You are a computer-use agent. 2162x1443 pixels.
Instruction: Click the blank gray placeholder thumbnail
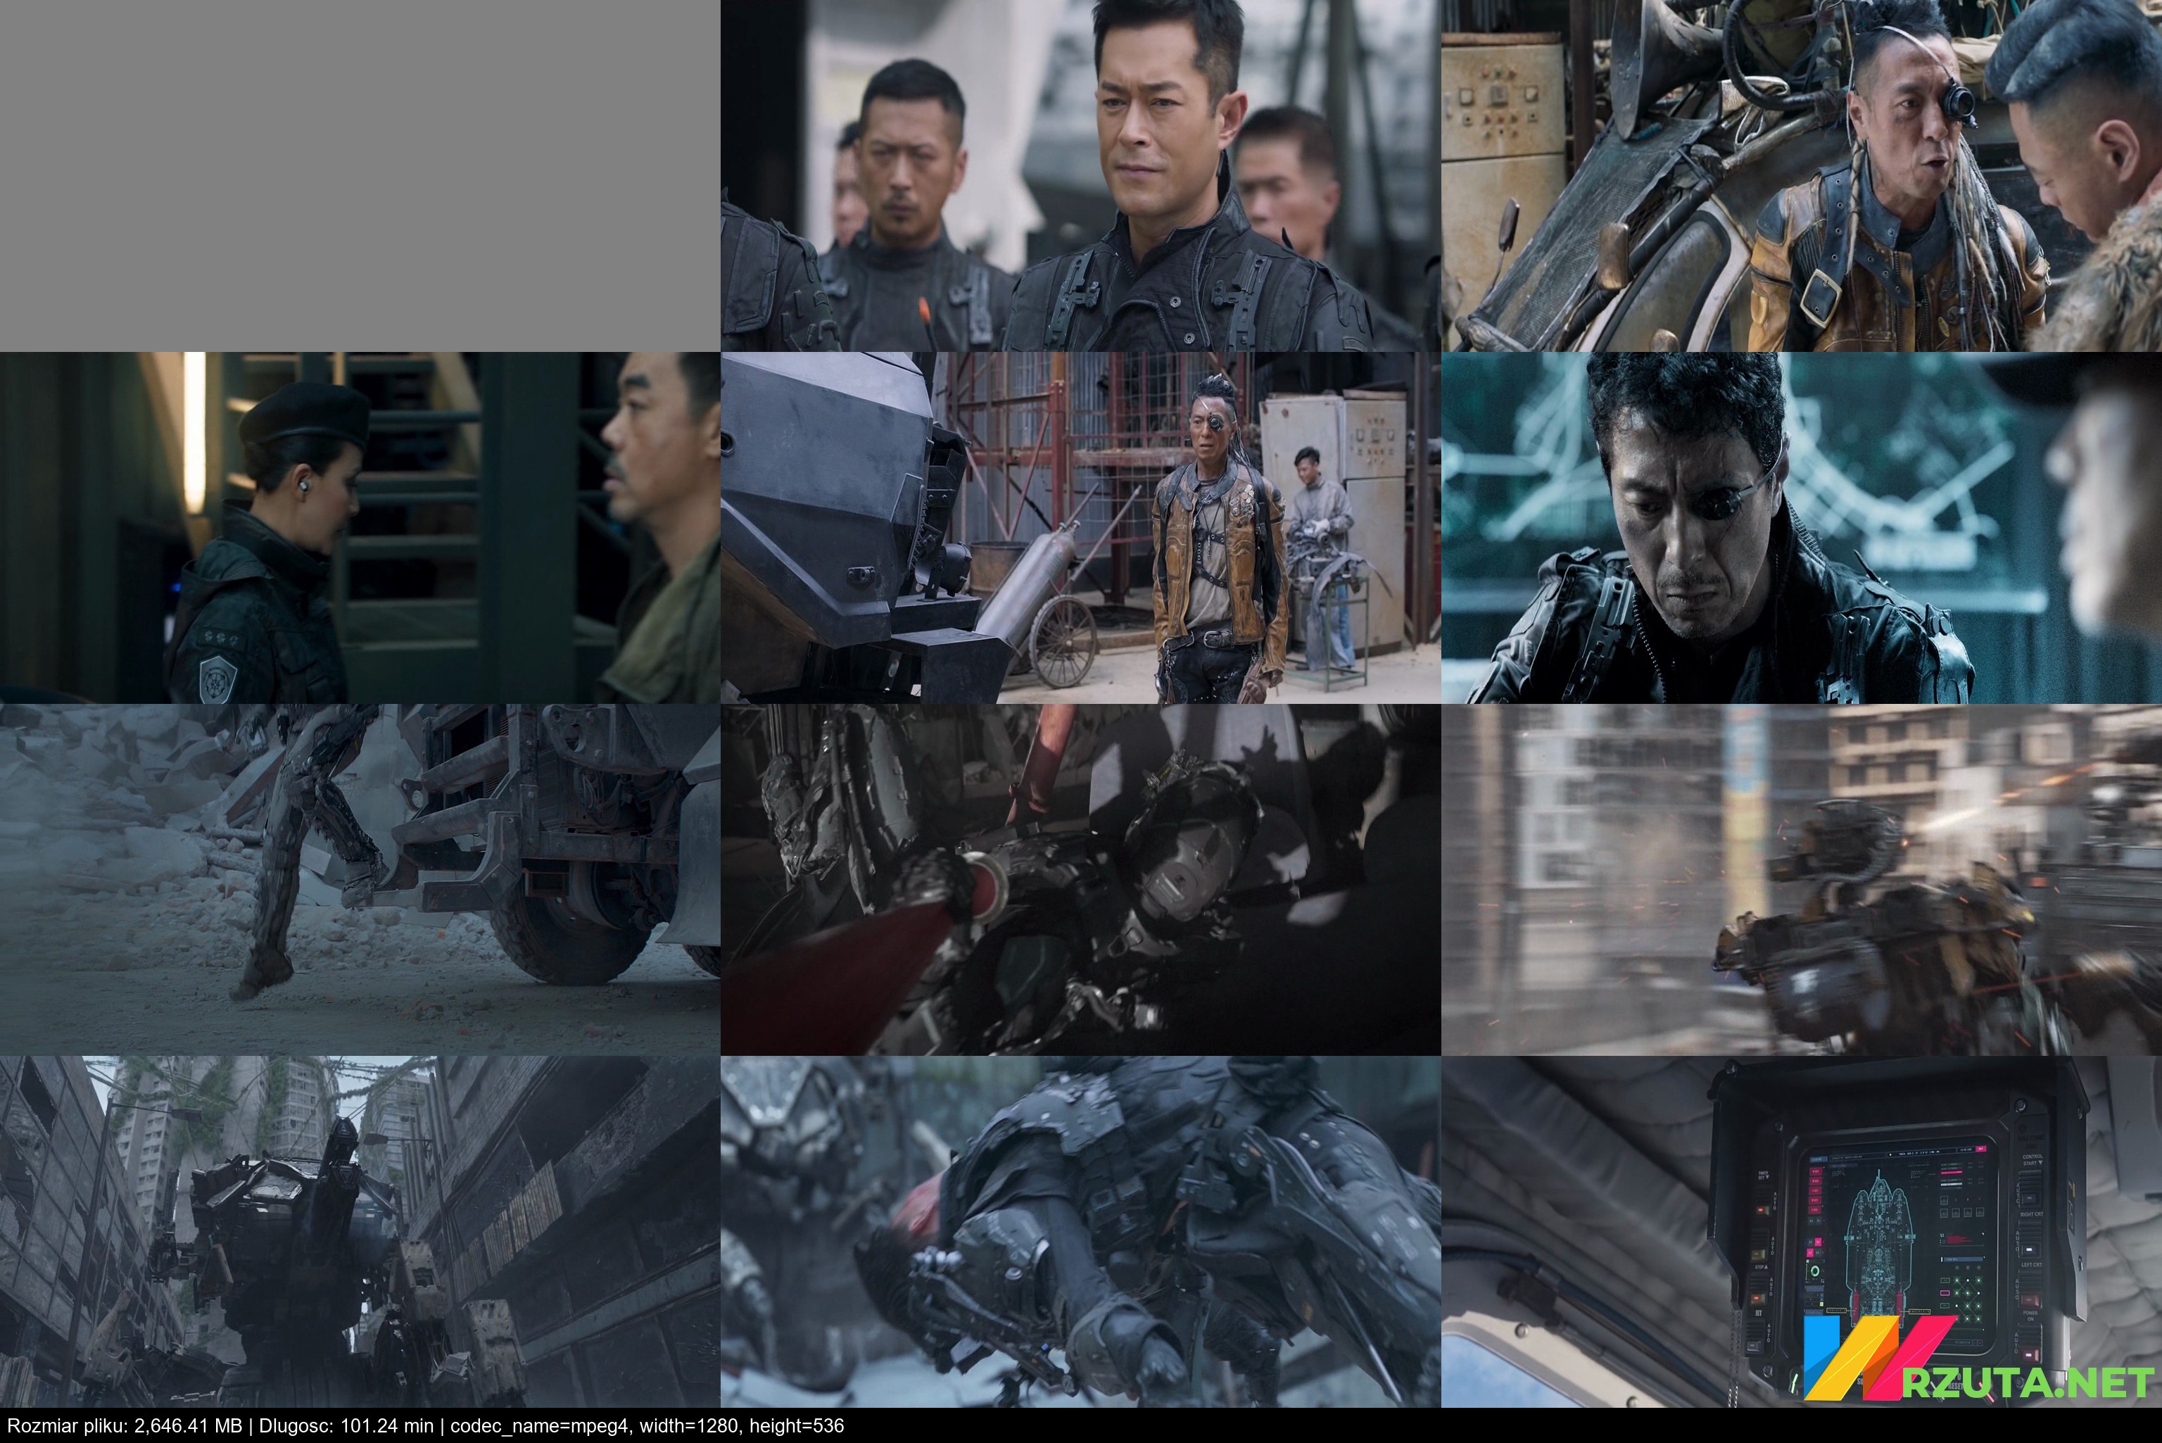coord(360,175)
